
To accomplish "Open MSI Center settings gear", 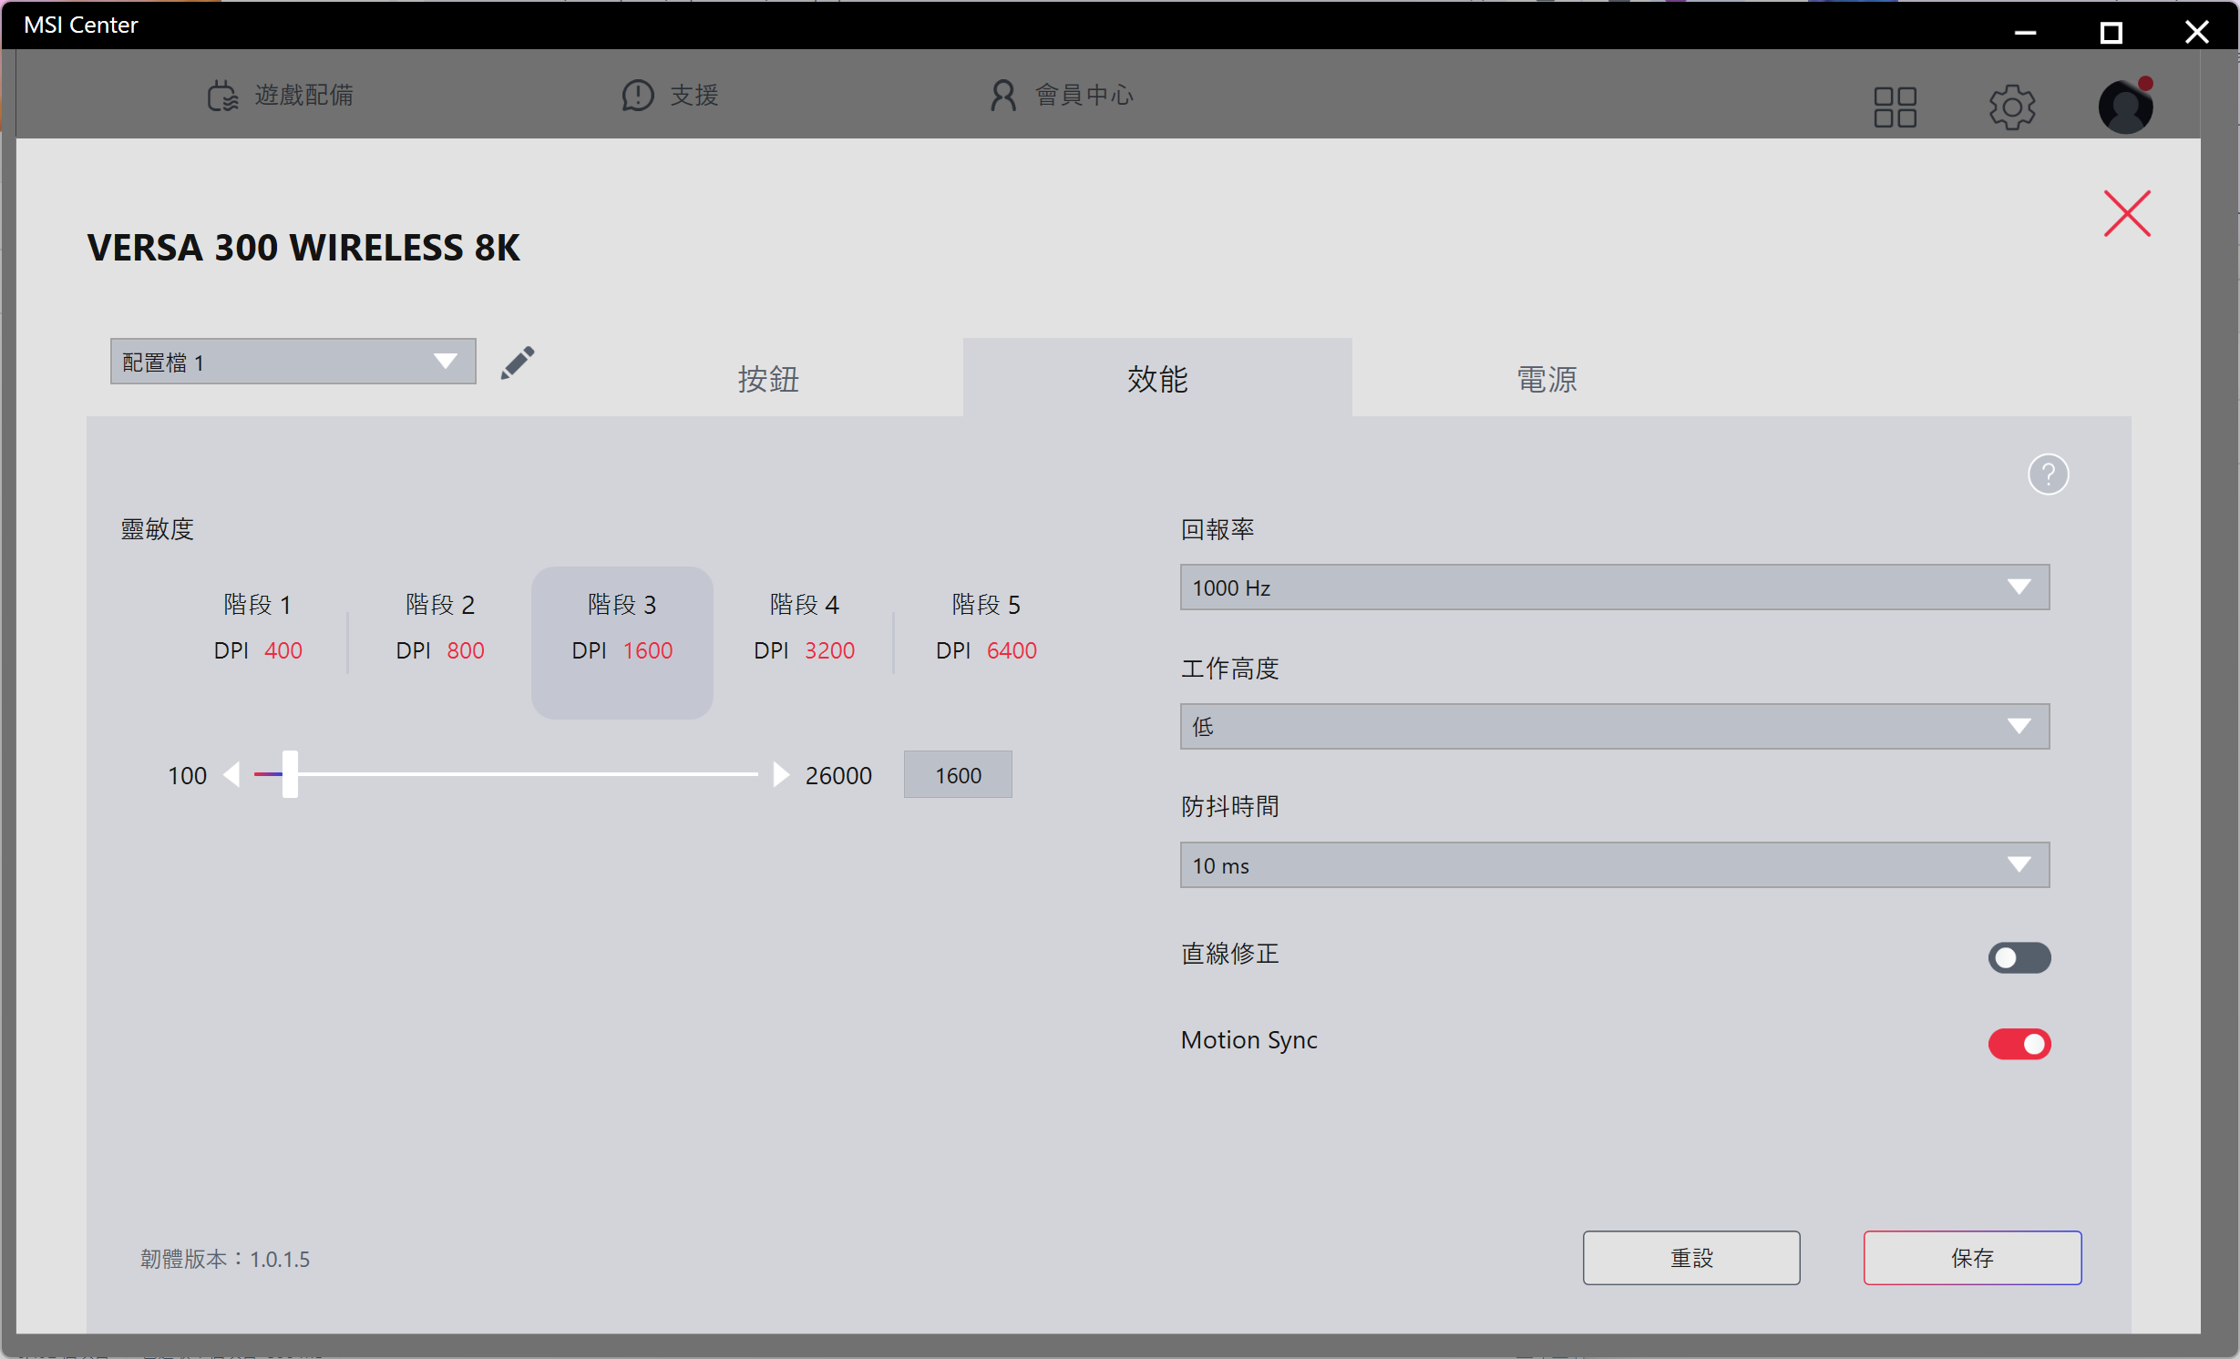I will [2011, 107].
